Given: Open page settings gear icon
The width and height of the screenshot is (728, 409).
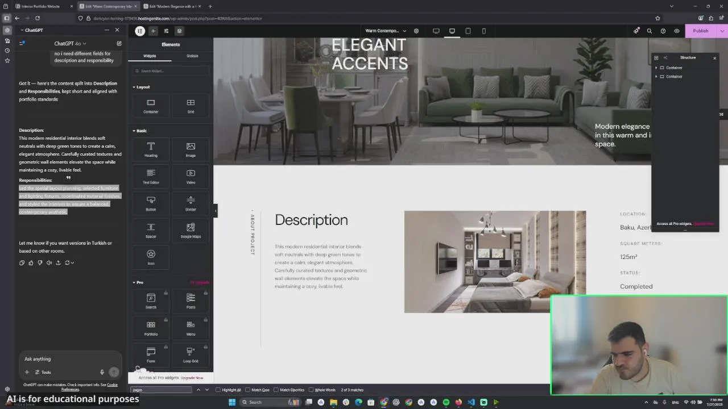Looking at the screenshot, I should 416,31.
